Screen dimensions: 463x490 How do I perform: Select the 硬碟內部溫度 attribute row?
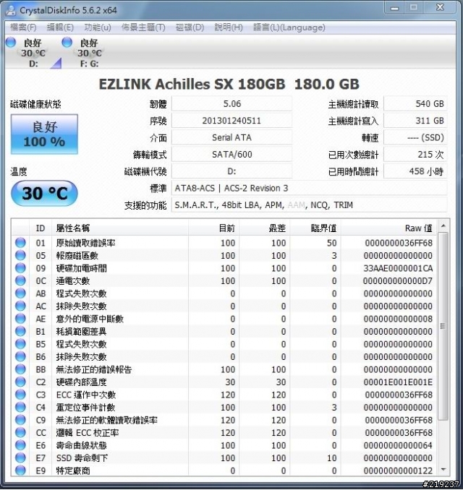point(224,382)
